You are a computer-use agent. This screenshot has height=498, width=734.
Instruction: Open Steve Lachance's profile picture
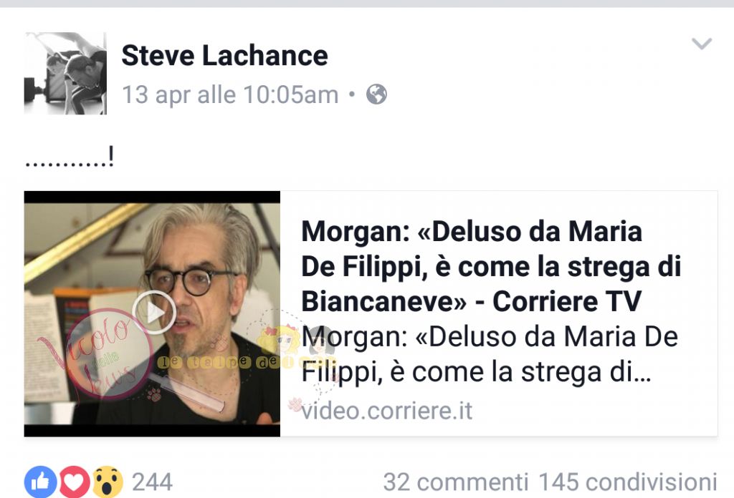coord(65,74)
